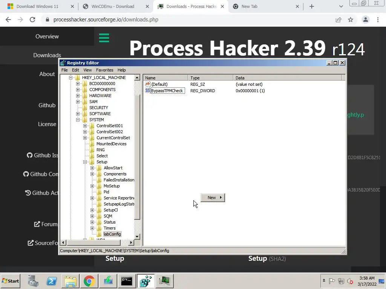The height and width of the screenshot is (289, 386).
Task: Reload the Process Hacker page
Action: (32, 20)
